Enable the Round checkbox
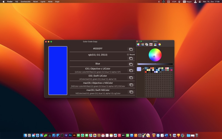The image size is (222, 139). (x=128, y=54)
